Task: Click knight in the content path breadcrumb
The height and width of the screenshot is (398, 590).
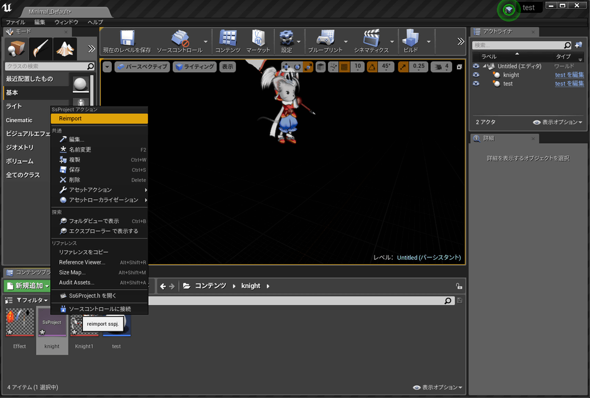Action: pyautogui.click(x=250, y=286)
